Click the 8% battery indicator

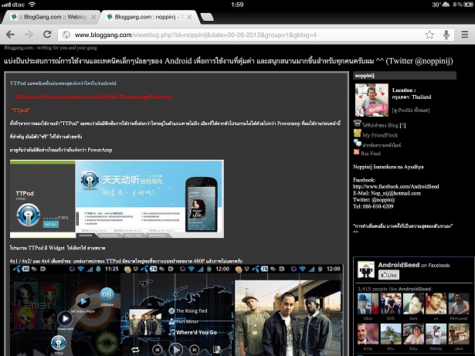coord(463,5)
